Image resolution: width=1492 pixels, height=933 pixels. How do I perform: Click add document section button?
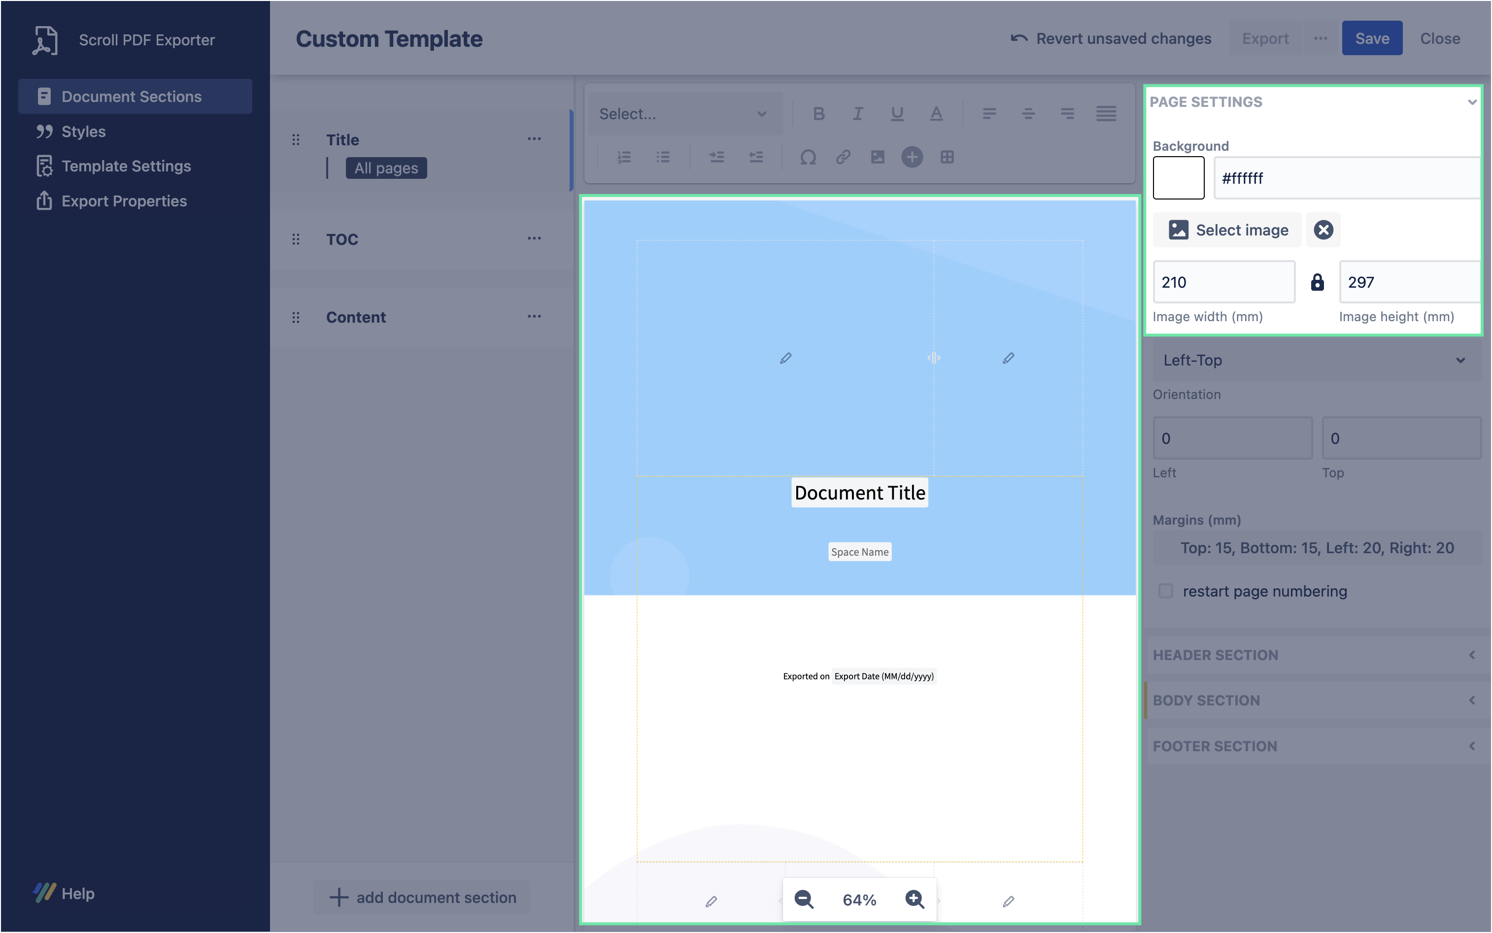point(422,897)
